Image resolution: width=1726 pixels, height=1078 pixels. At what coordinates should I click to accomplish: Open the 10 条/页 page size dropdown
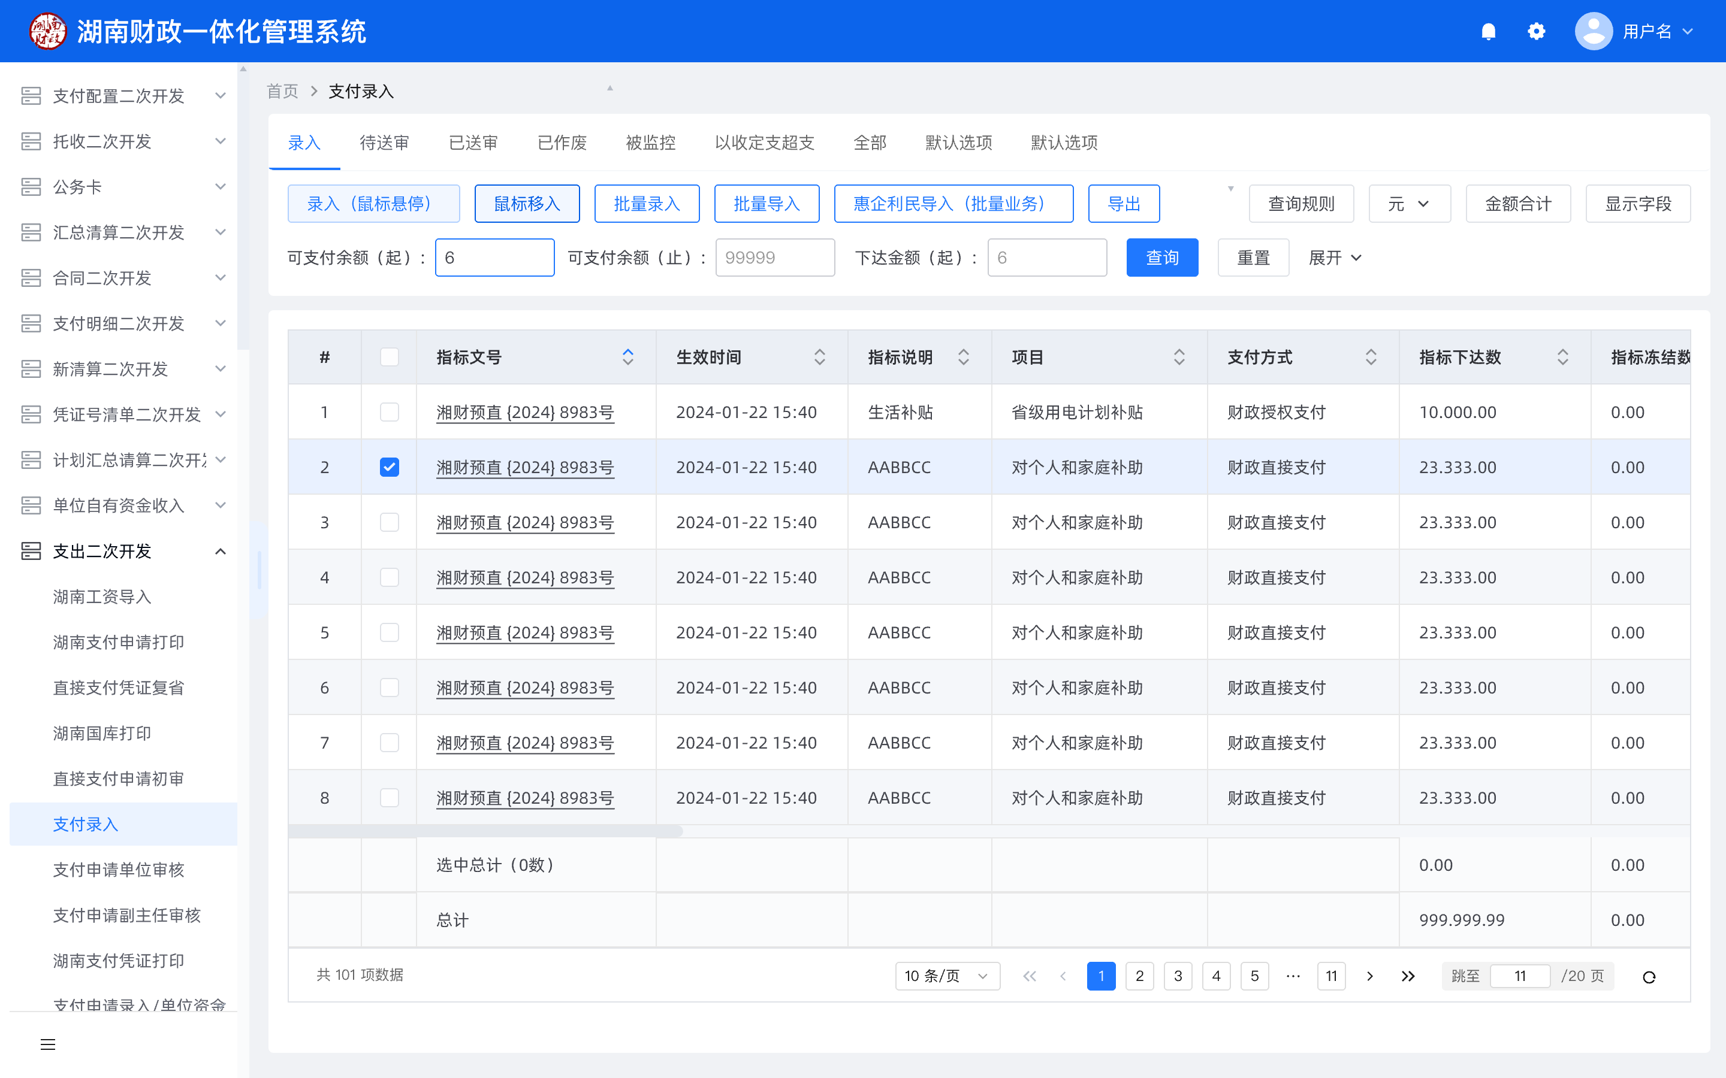(x=946, y=976)
